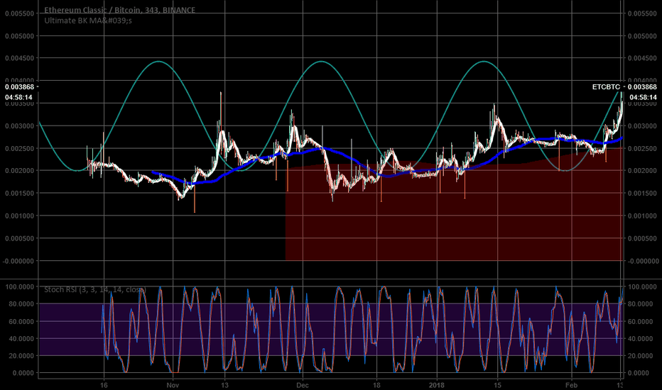Select the Feb label on the time axis
This screenshot has width=662, height=390.
[x=571, y=385]
